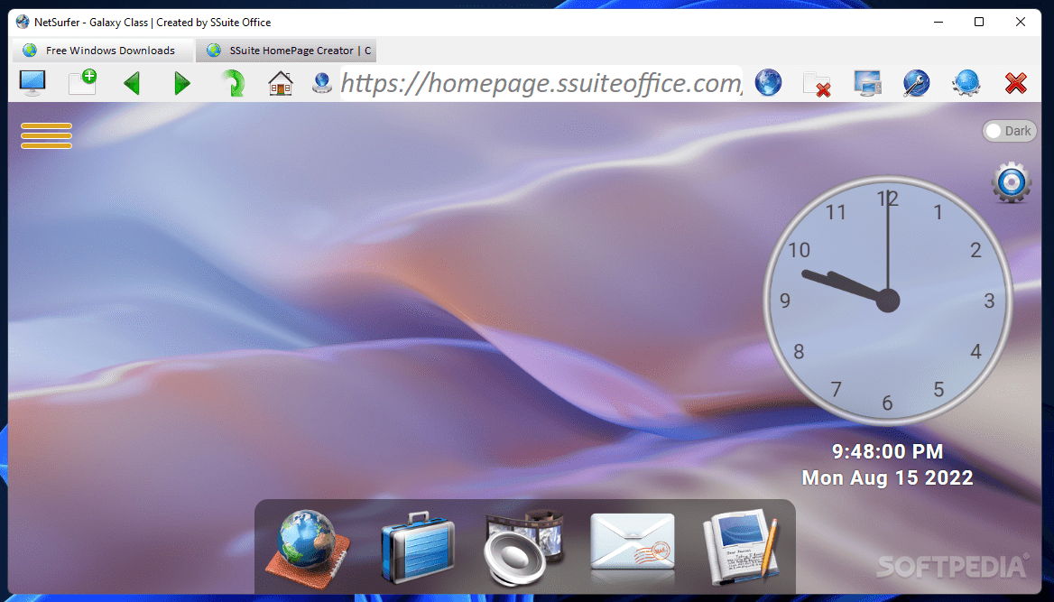Click the 9:48:00 PM digital time
The width and height of the screenshot is (1054, 602).
click(887, 451)
